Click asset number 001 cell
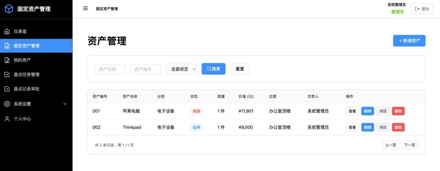This screenshot has height=171, width=440. coord(96,111)
